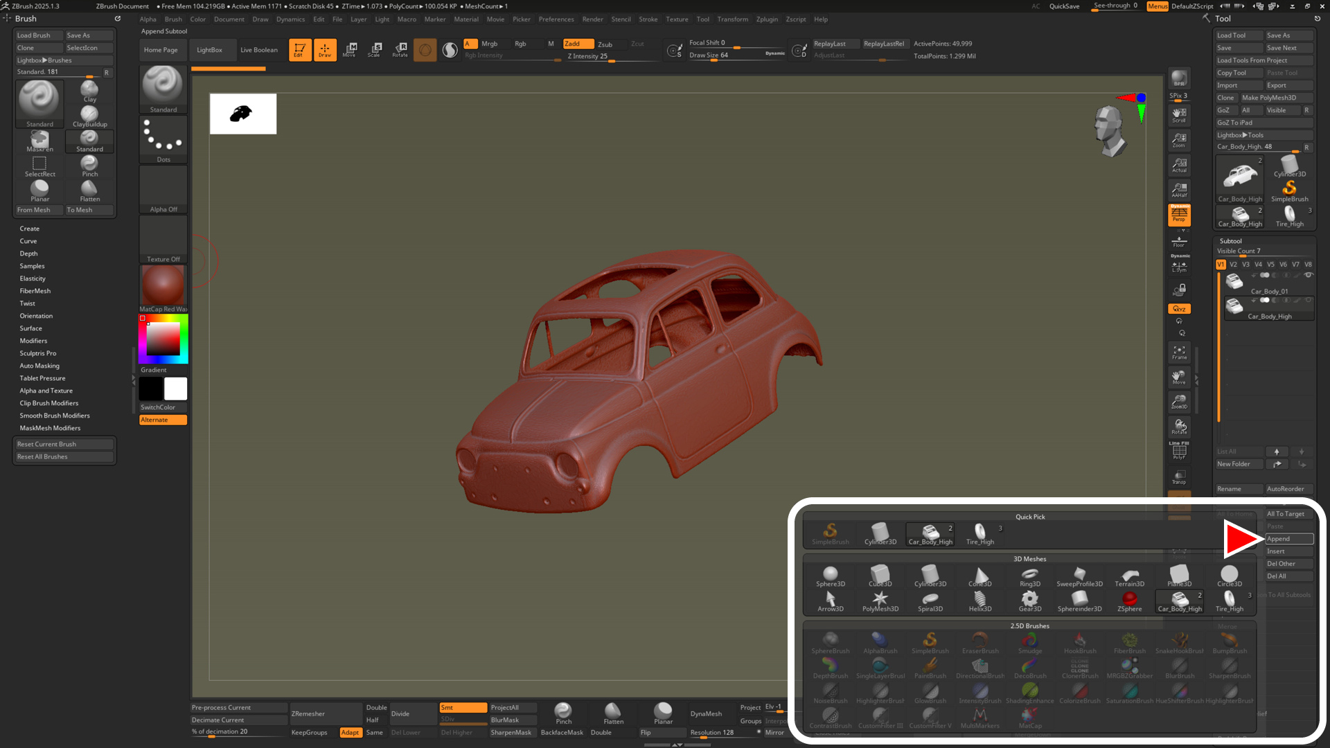Expand the Alpha and Texture section
Viewport: 1330px width, 748px height.
coord(46,391)
